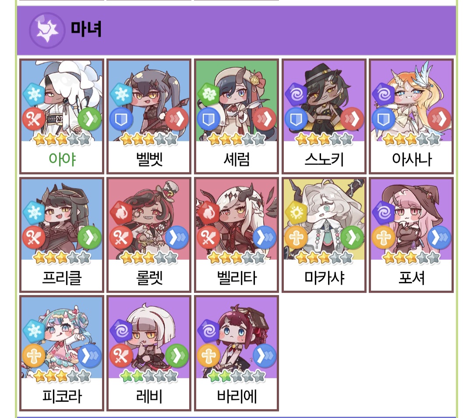
Task: Click the clover element icon on 셰럼 card
Action: tap(208, 94)
